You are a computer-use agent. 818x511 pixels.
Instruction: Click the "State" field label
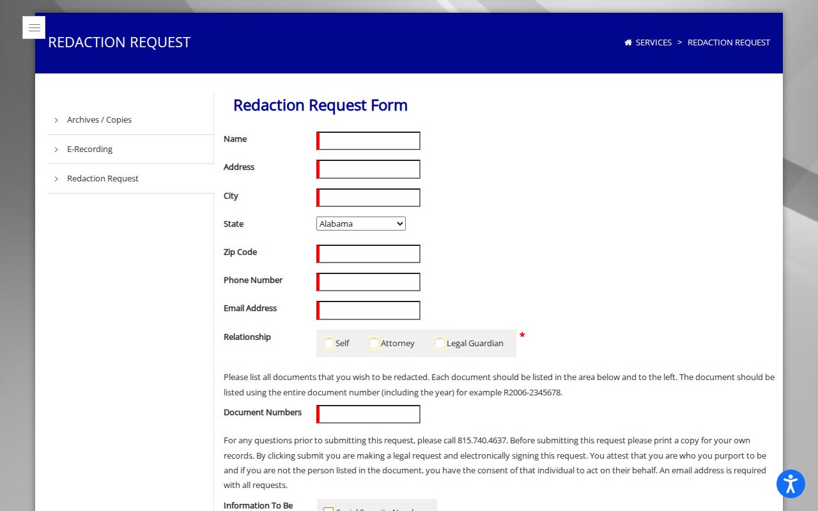coord(233,224)
